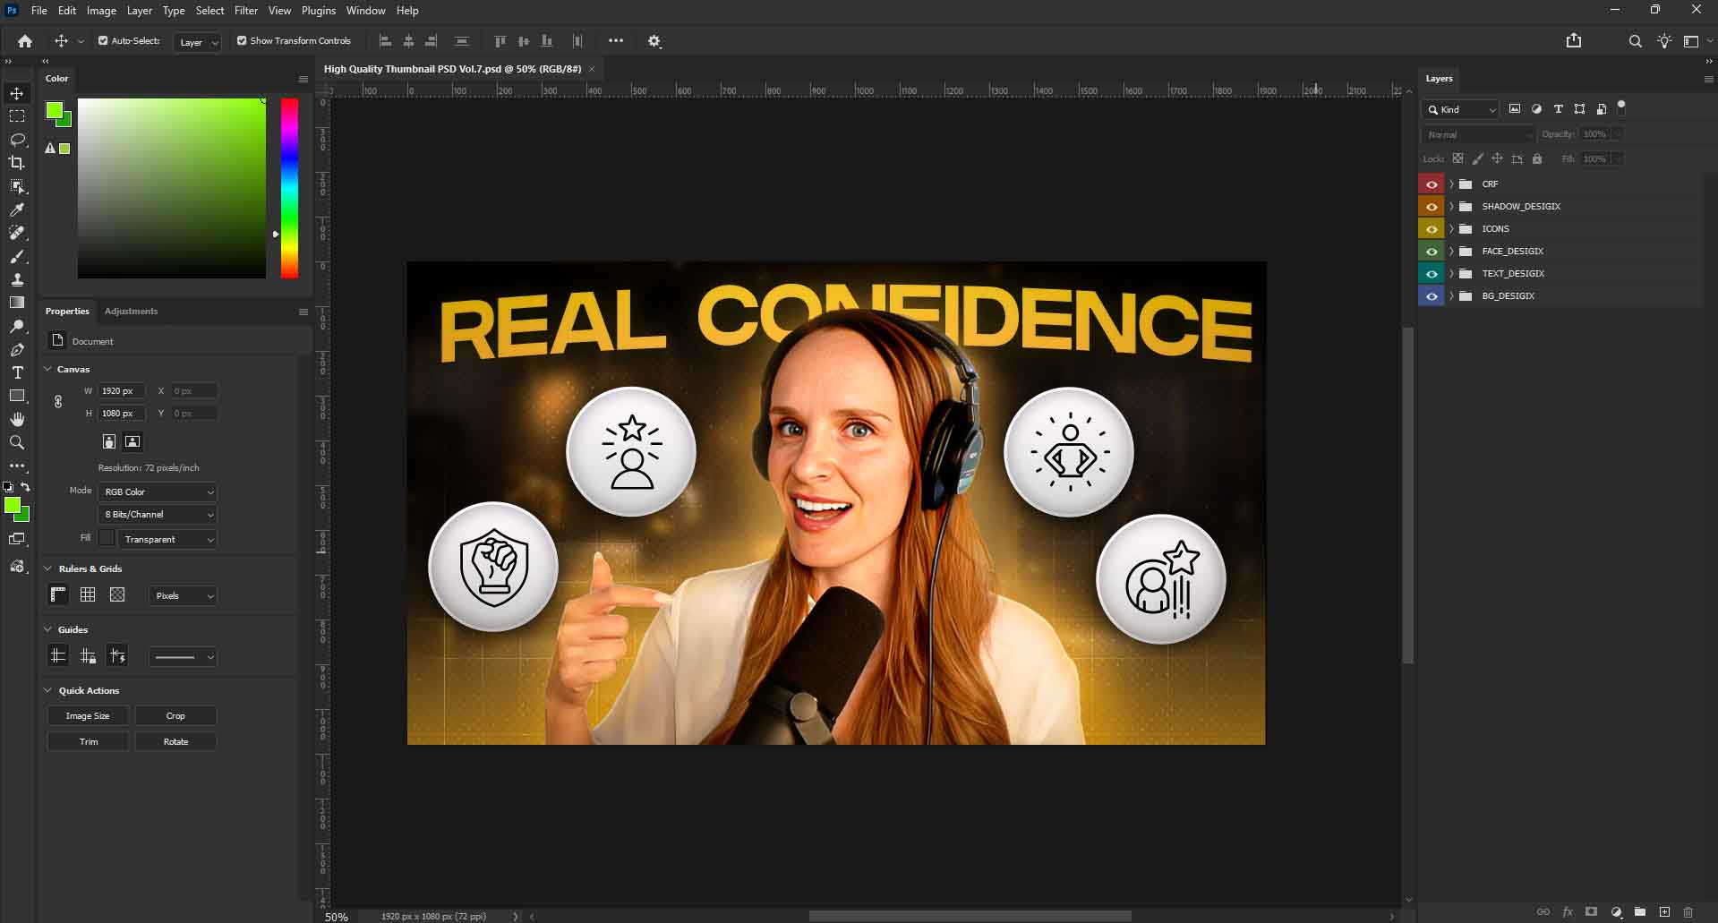Select the Rectangular Marquee tool

point(17,116)
